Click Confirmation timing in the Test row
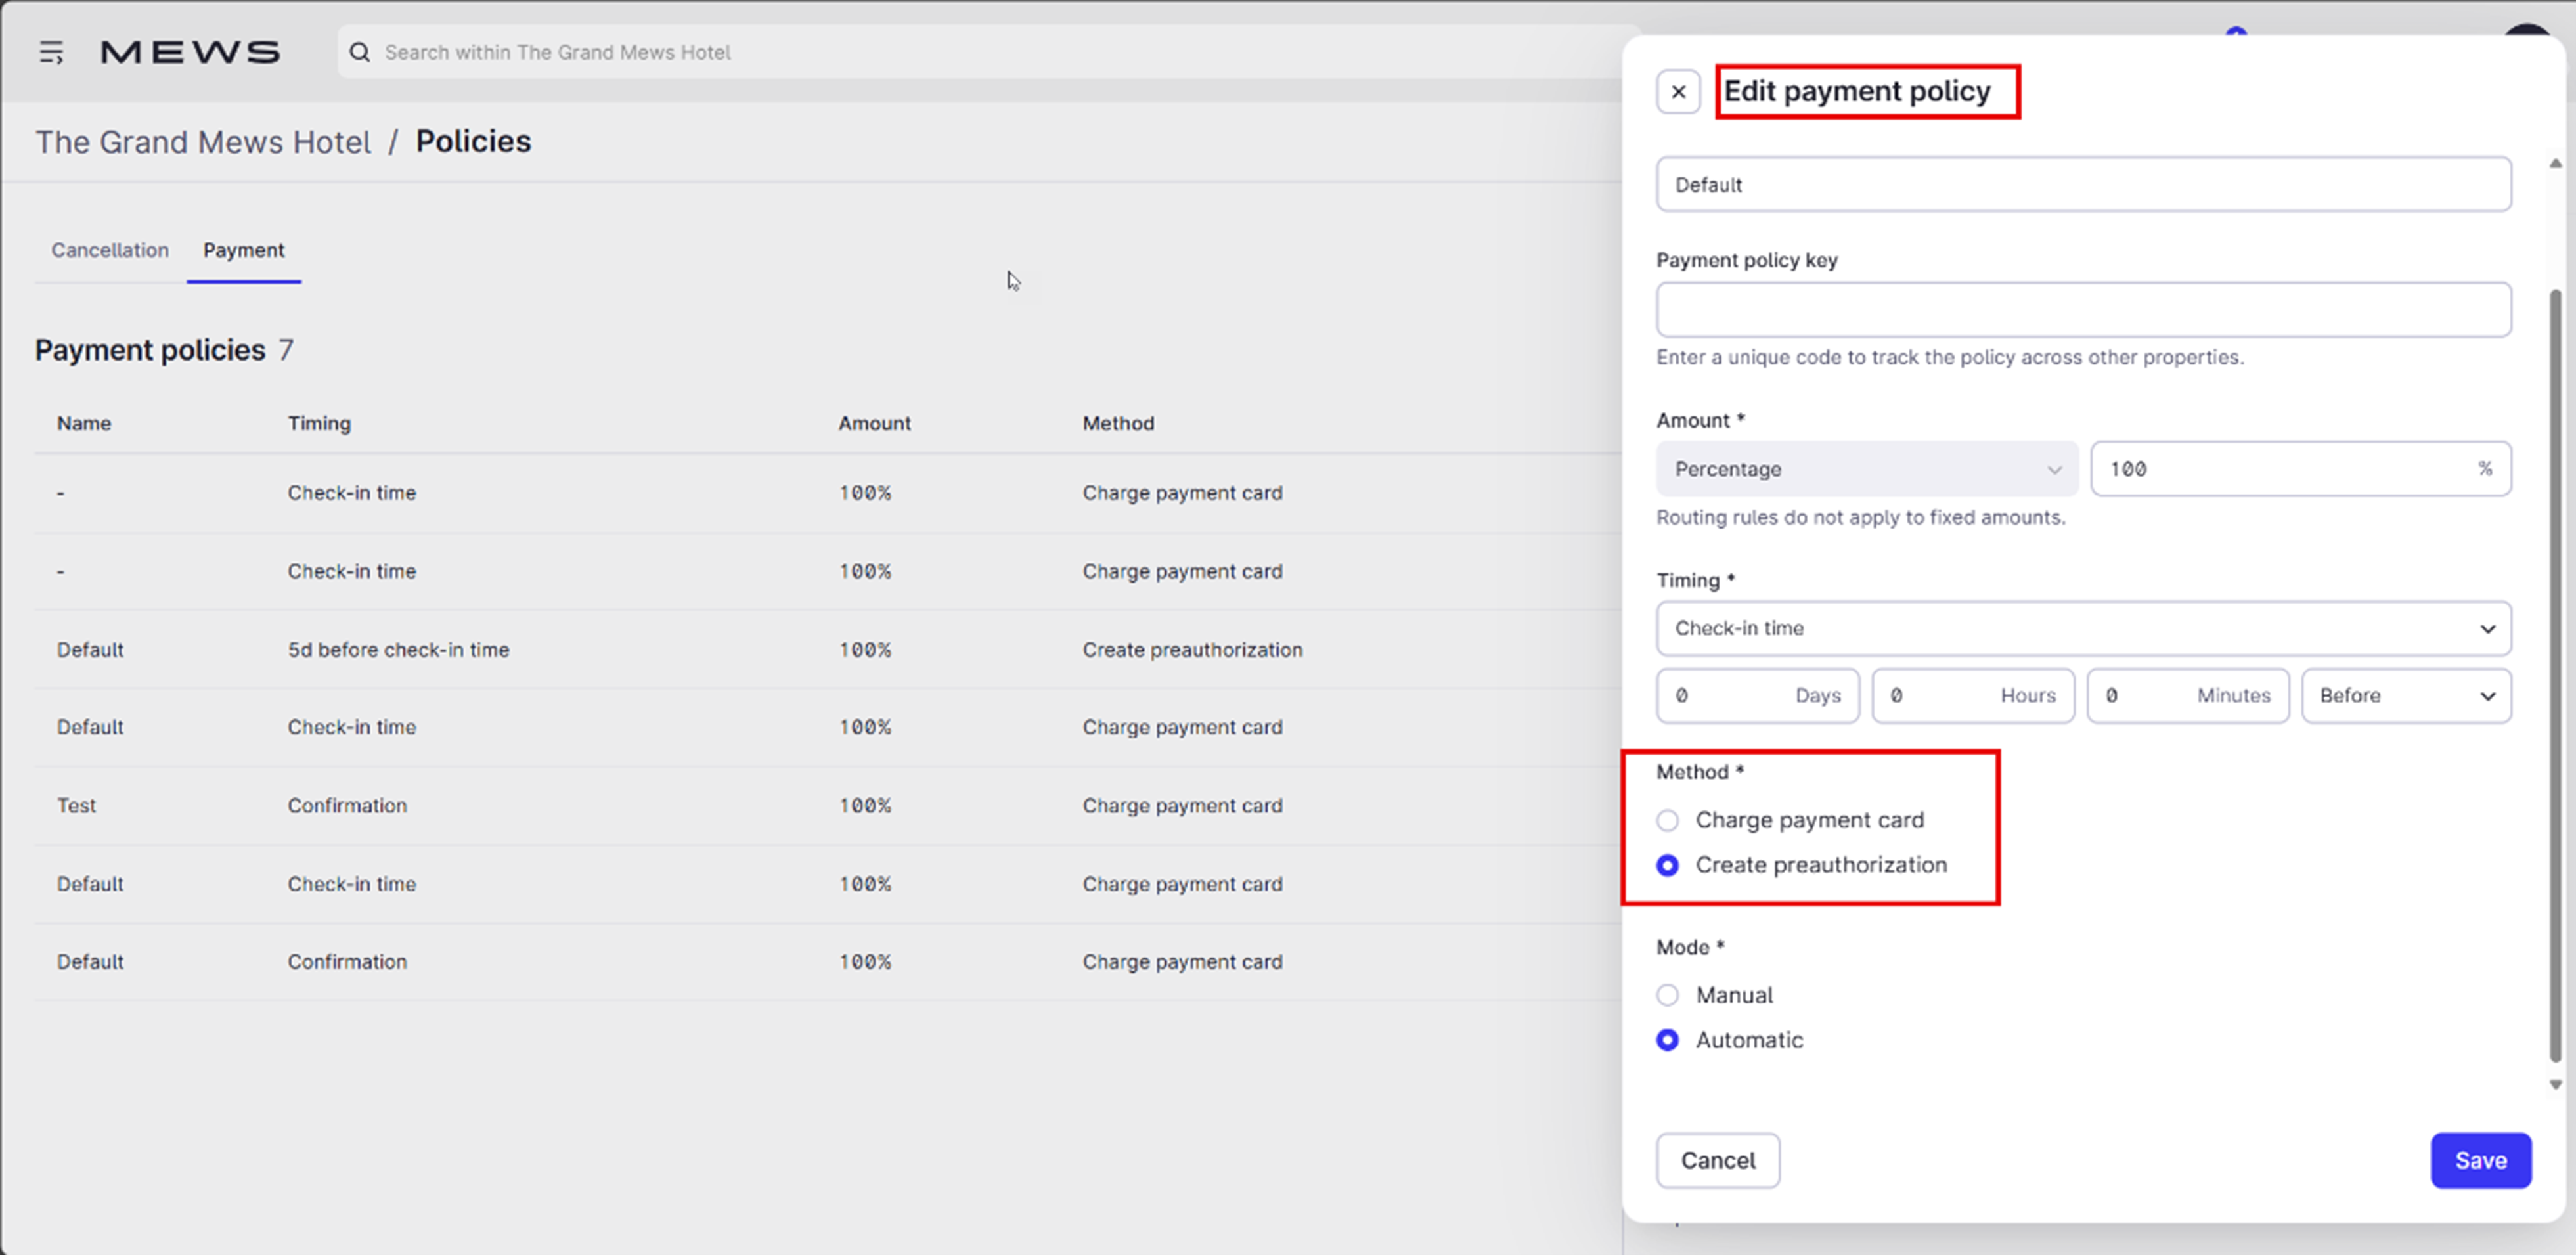This screenshot has width=2576, height=1255. click(347, 806)
